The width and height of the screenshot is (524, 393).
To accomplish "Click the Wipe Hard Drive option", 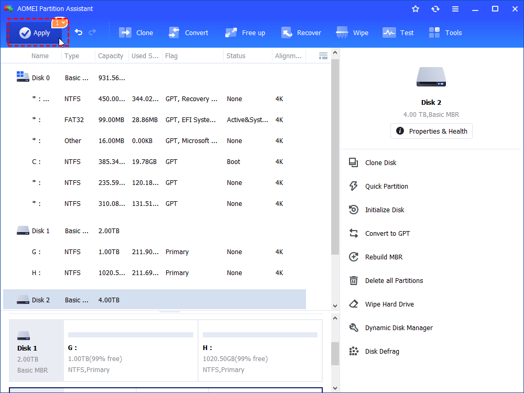I will coord(381,304).
